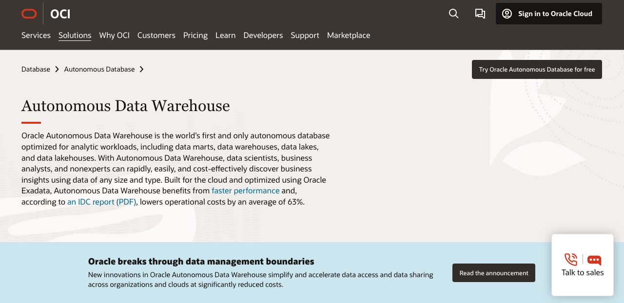
Task: Click the Oracle breaks through data management heading
Action: (201, 261)
